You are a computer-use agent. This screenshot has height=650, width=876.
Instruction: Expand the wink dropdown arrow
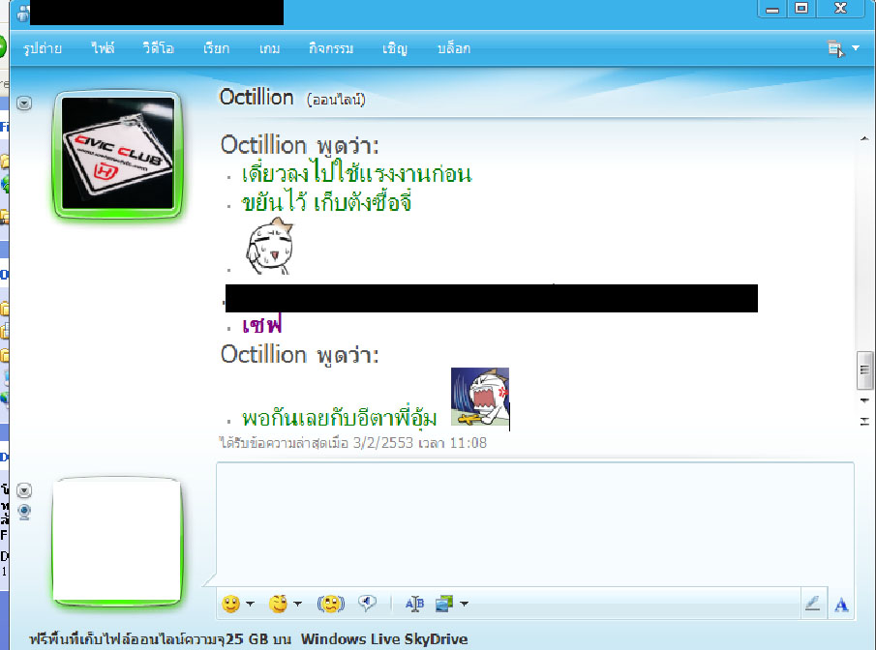(x=297, y=605)
